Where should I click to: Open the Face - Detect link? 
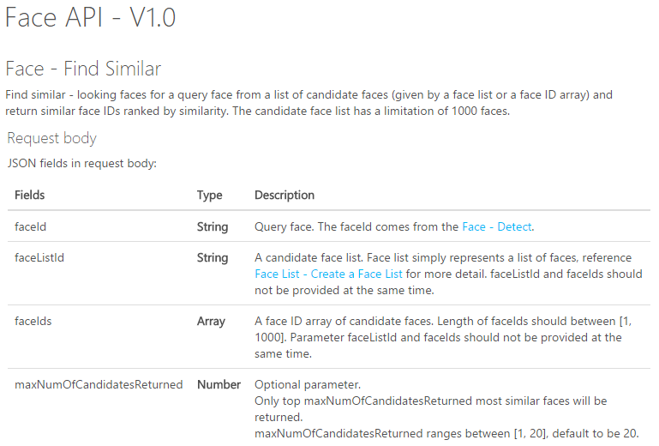point(497,226)
